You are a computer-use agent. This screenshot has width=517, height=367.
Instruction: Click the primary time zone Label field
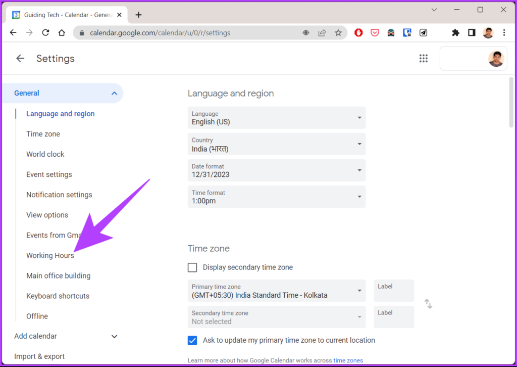click(394, 291)
